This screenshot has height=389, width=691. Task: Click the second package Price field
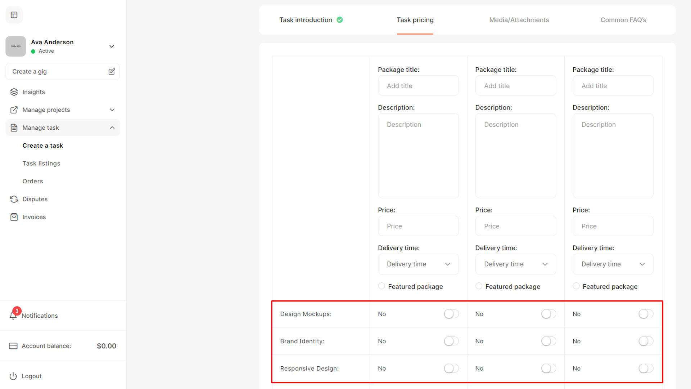tap(515, 226)
